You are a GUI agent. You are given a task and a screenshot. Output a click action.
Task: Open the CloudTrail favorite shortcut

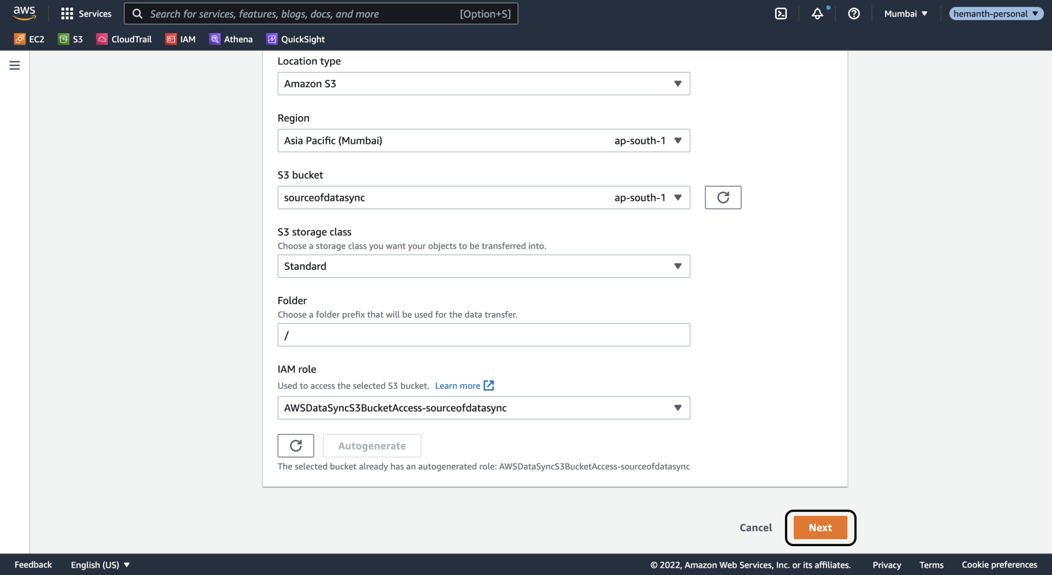pyautogui.click(x=124, y=39)
